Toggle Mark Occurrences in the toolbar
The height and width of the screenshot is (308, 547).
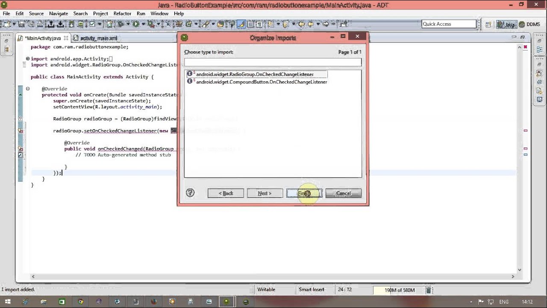[x=241, y=24]
